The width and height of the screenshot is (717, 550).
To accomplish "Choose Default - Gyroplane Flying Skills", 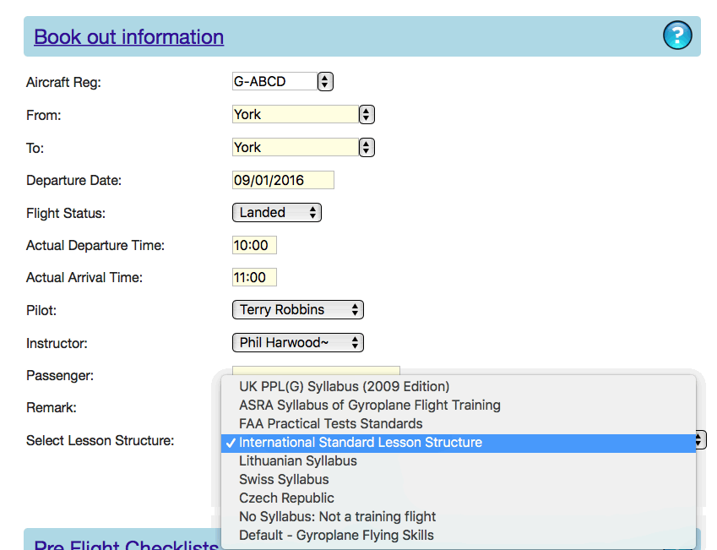I will pos(336,536).
